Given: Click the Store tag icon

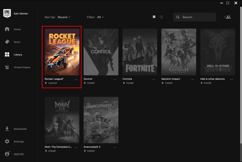Looking at the screenshot, I should pos(7,42).
